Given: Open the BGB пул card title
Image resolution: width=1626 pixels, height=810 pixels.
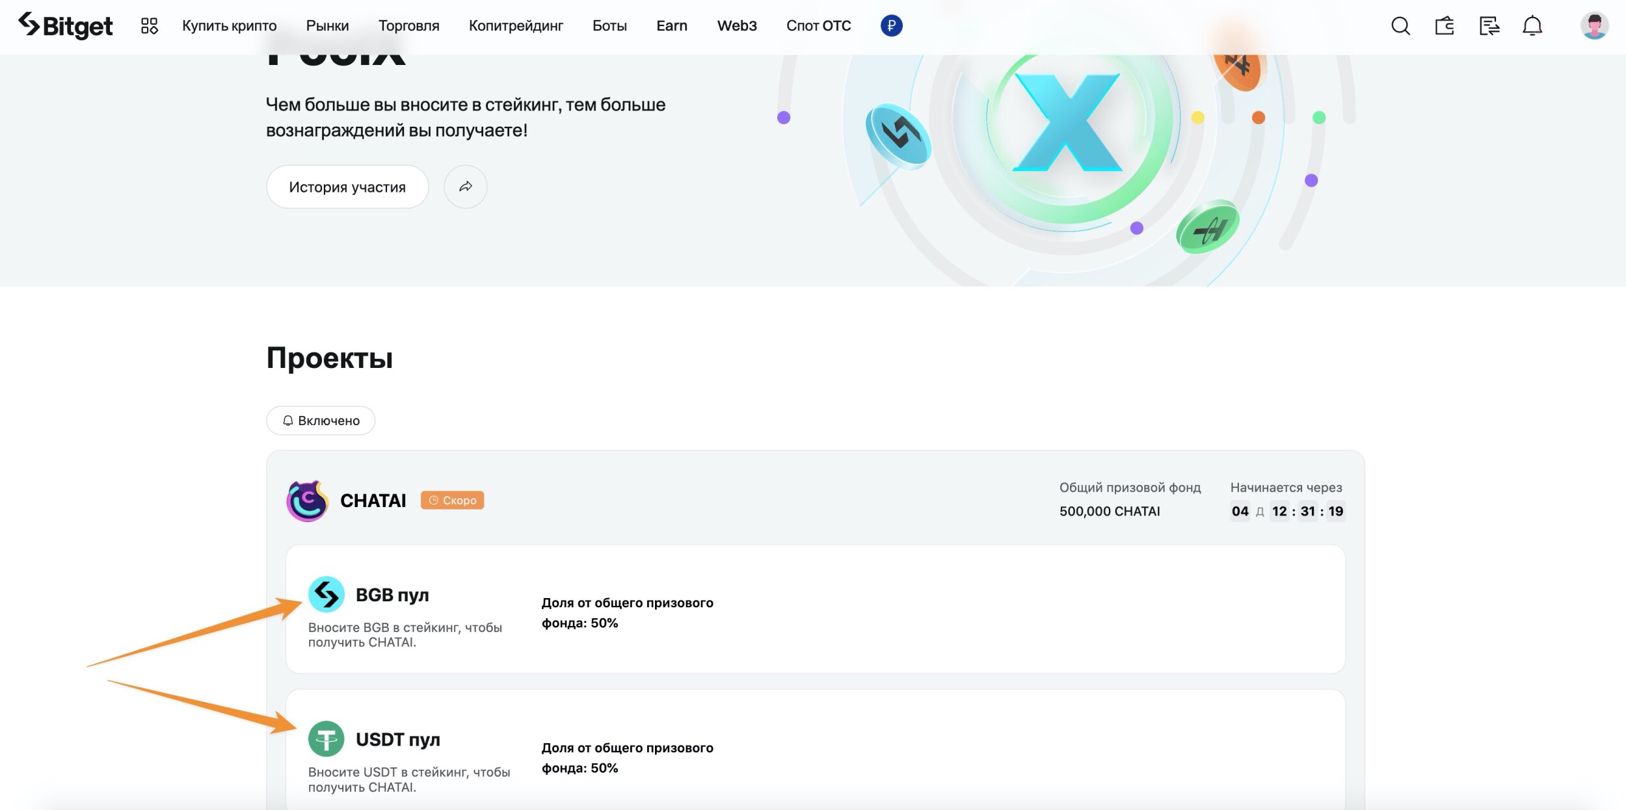Looking at the screenshot, I should tap(392, 595).
